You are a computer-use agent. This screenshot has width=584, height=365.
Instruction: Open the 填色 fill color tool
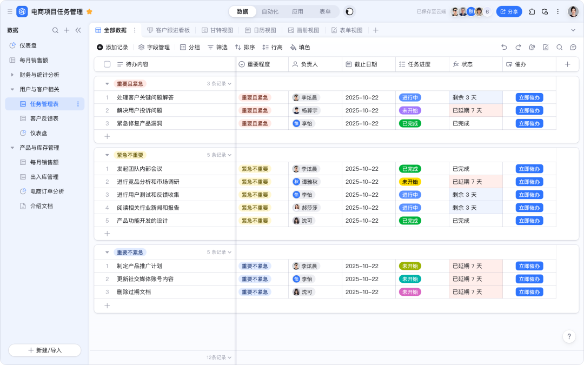300,48
